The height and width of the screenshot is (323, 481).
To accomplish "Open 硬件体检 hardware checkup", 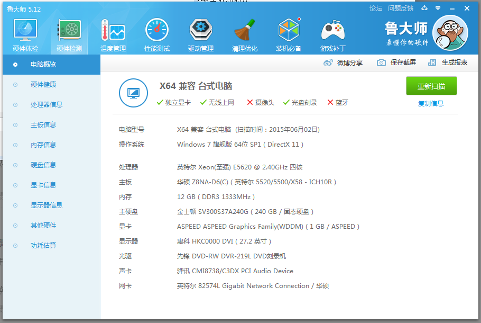I will coord(25,34).
